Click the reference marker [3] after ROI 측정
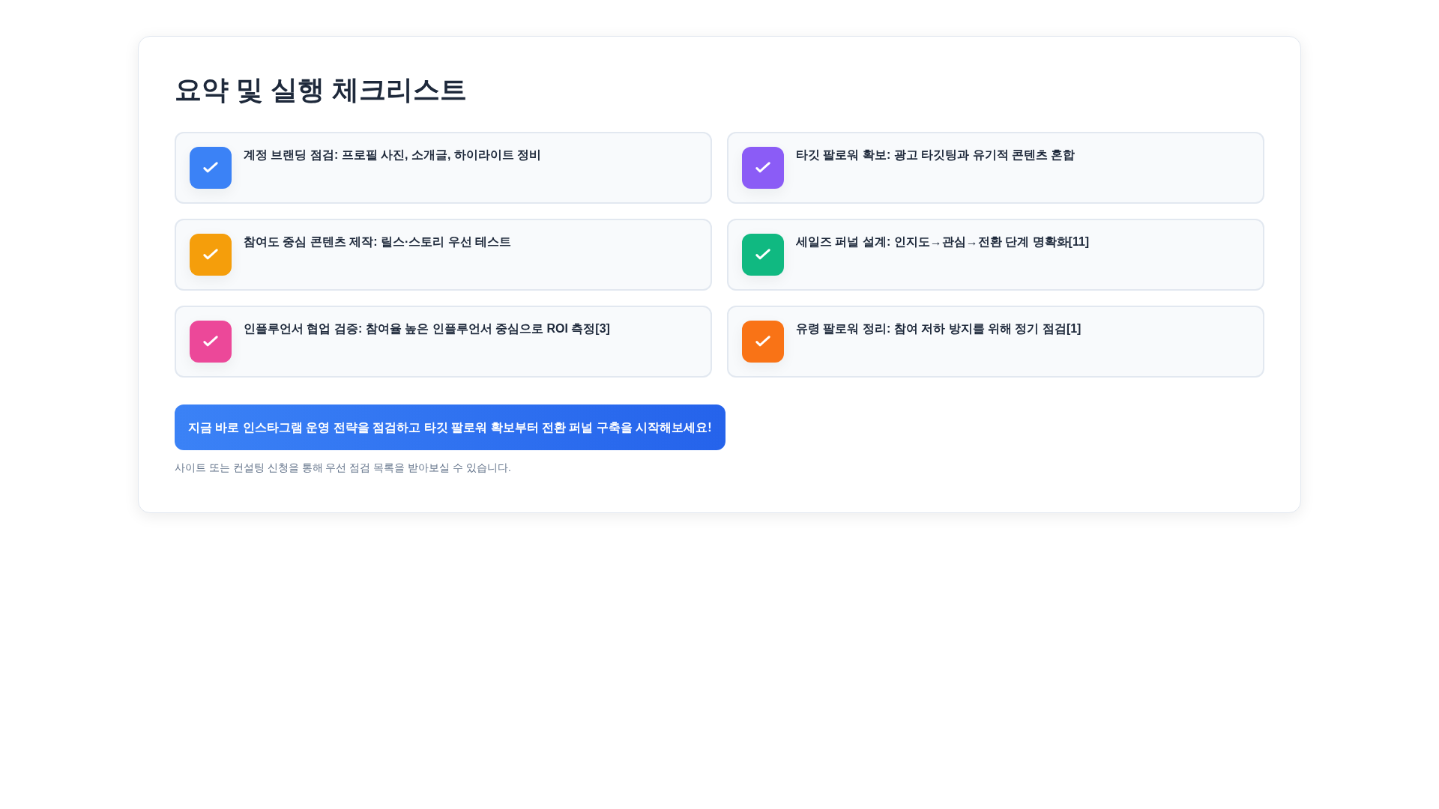This screenshot has width=1439, height=809. 604,329
